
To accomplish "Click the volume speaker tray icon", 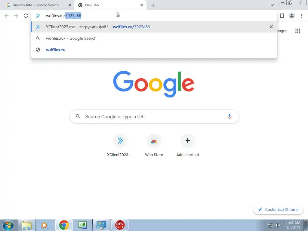I will (x=278, y=225).
